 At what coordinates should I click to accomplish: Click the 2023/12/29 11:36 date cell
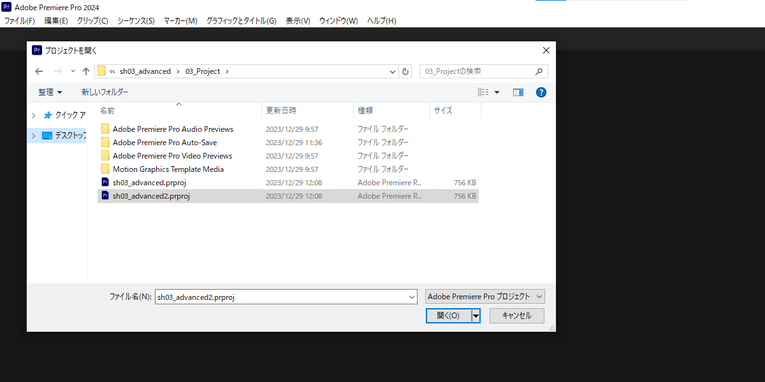[294, 143]
